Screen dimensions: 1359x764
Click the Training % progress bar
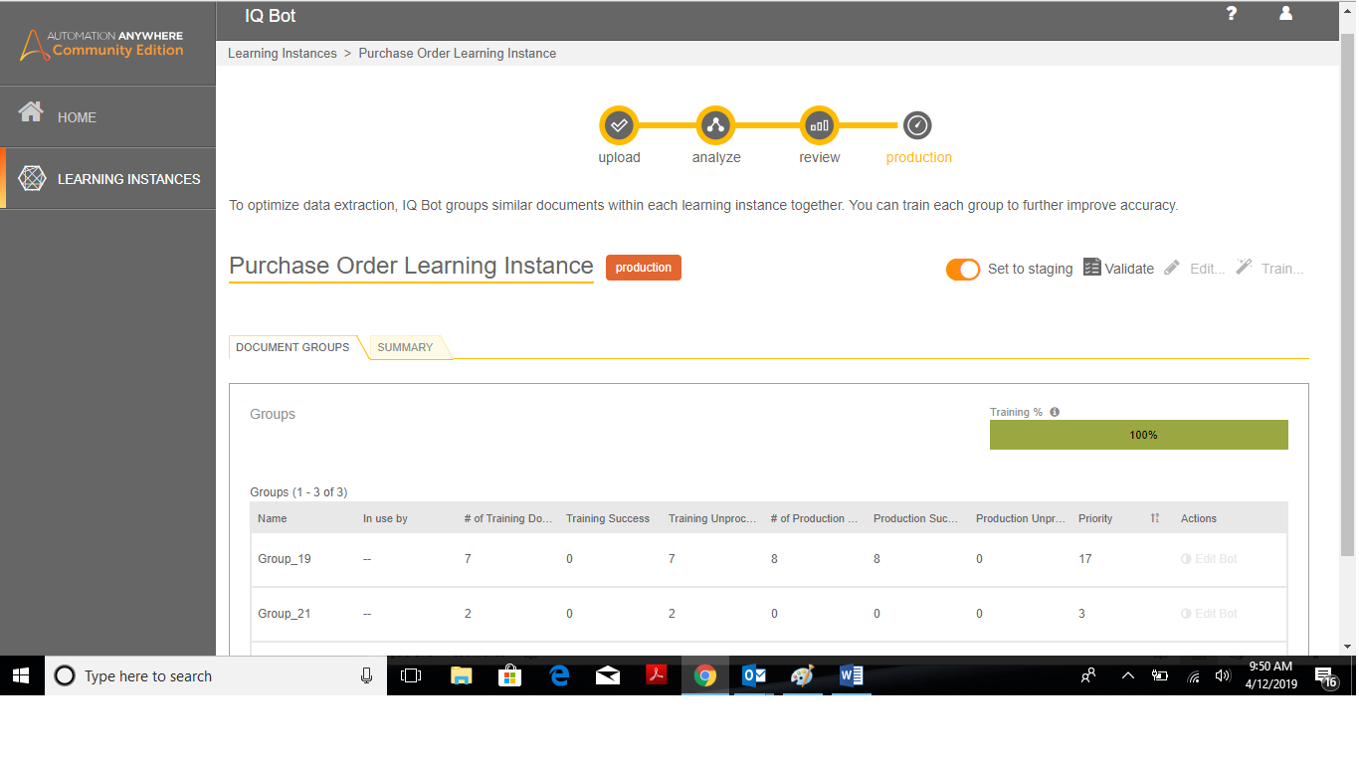coord(1139,435)
